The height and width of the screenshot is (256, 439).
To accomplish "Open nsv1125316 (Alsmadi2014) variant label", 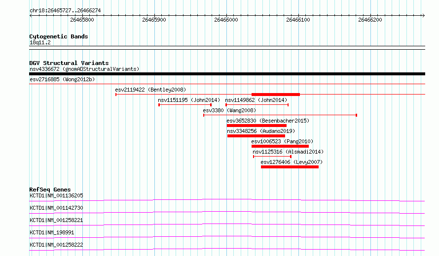I will [x=288, y=152].
